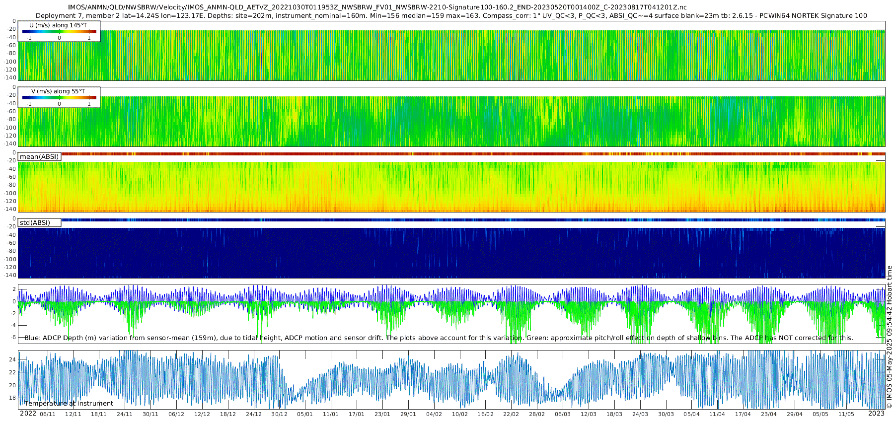
Task: Click the 05/01 date tick label
Action: 305,414
